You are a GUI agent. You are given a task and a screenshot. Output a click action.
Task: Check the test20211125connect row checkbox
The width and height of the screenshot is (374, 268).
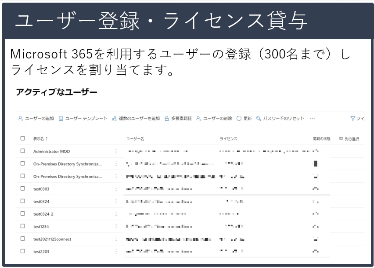pos(23,239)
